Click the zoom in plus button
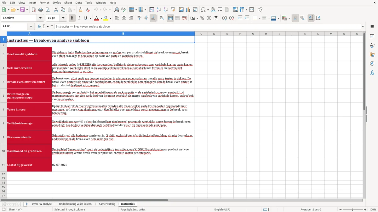 tap(365, 209)
